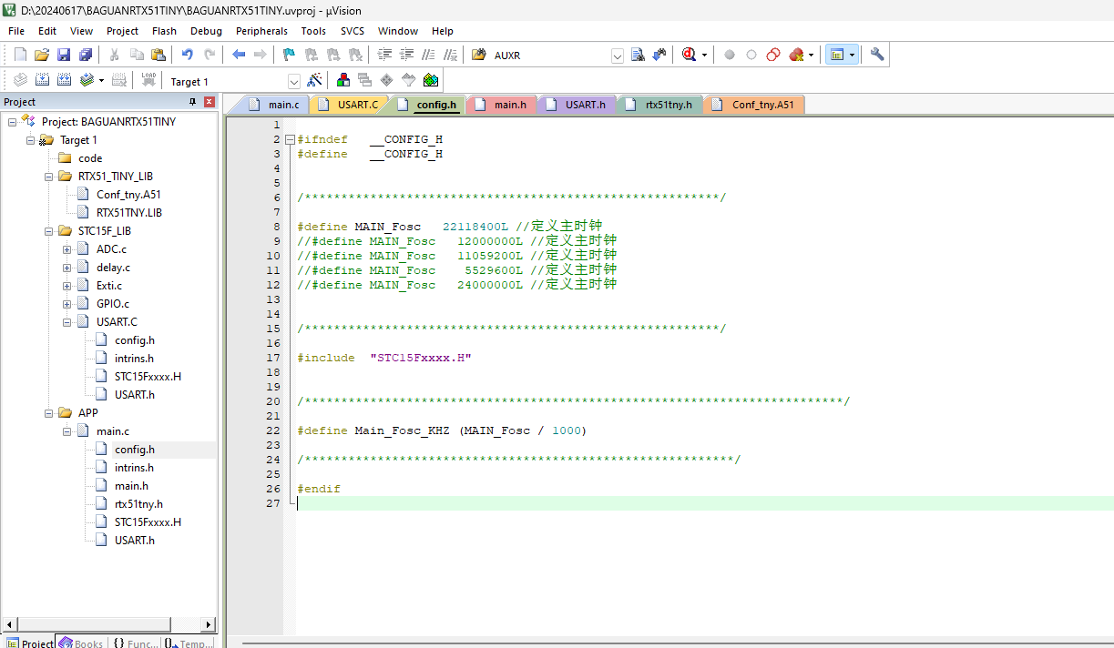Screen dimensions: 1114x648
Task: Expand the GPIO.c file node
Action: [x=66, y=303]
